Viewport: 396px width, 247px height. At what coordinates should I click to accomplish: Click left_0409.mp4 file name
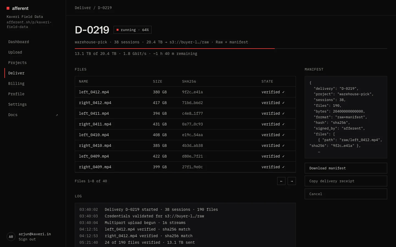pos(94,156)
